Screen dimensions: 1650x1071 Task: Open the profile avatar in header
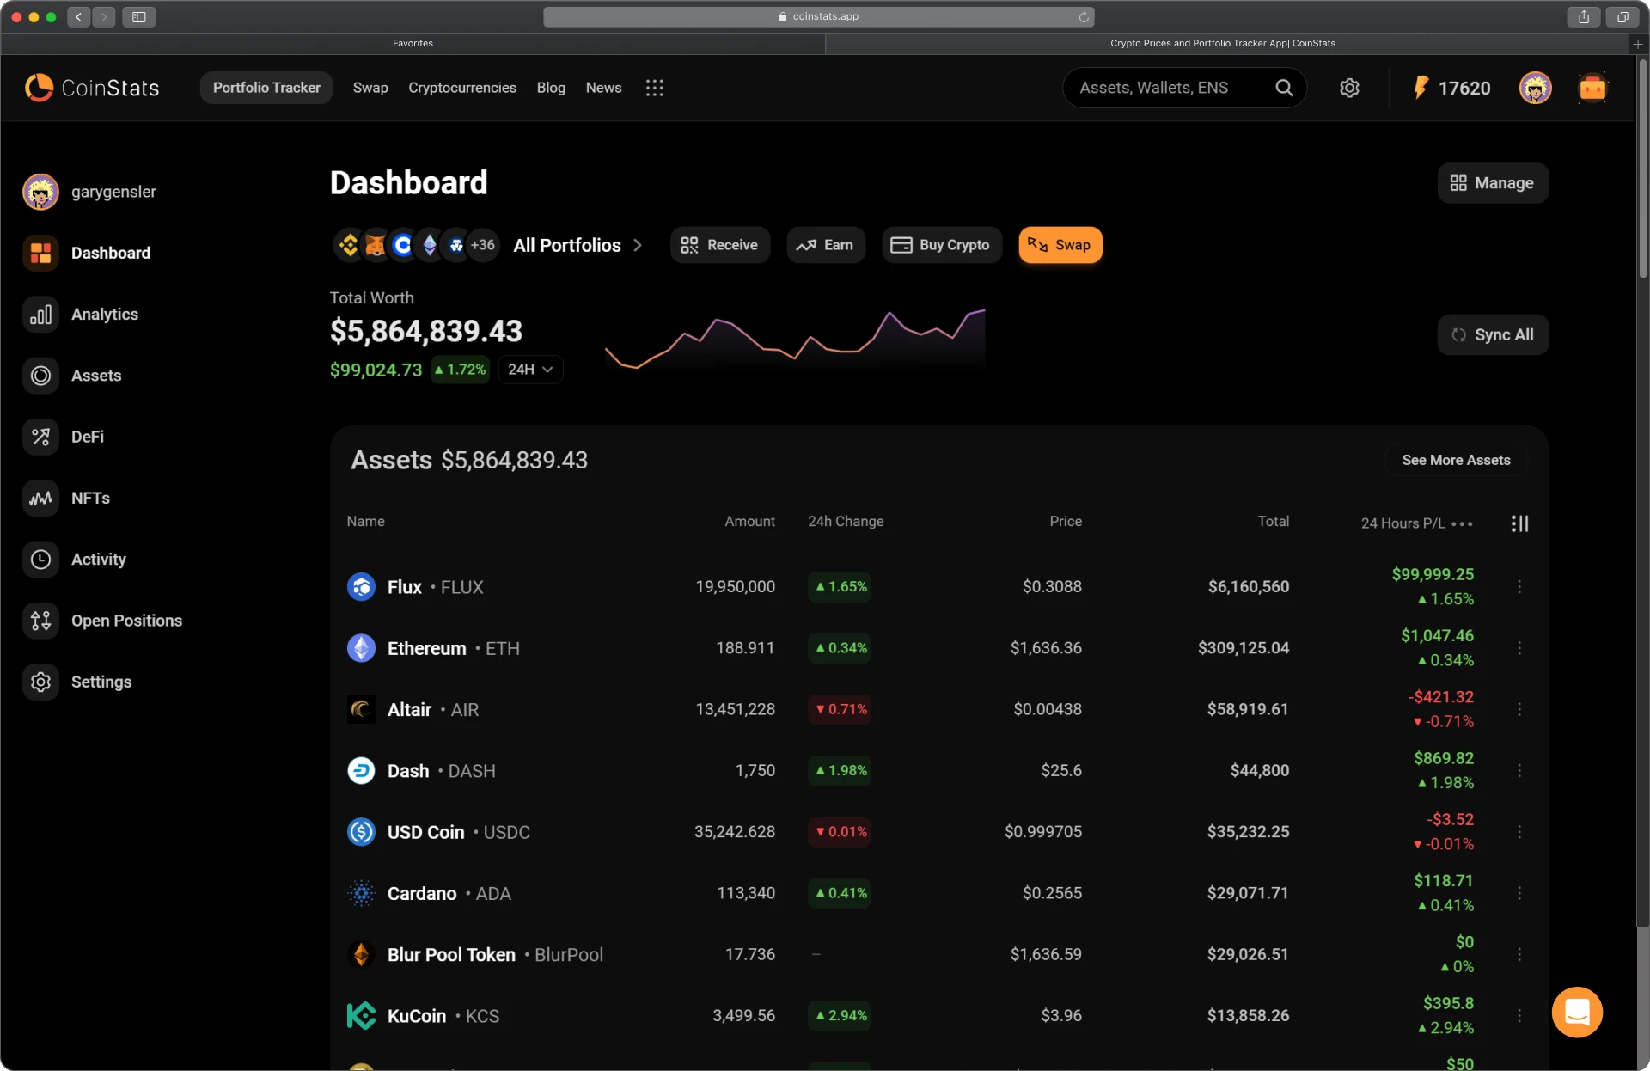tap(1536, 88)
